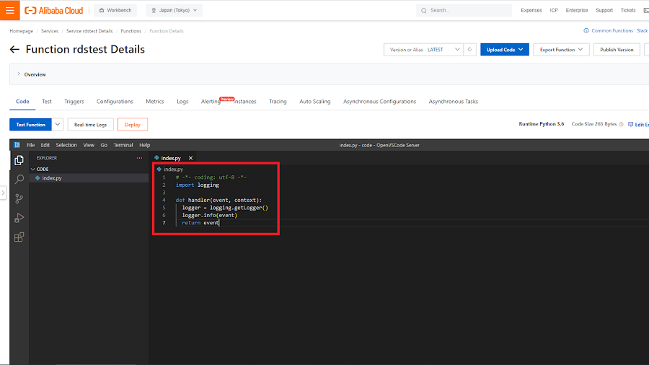Open the Version or Alias LATEST dropdown
Screen dimensions: 649x365
[x=424, y=50]
